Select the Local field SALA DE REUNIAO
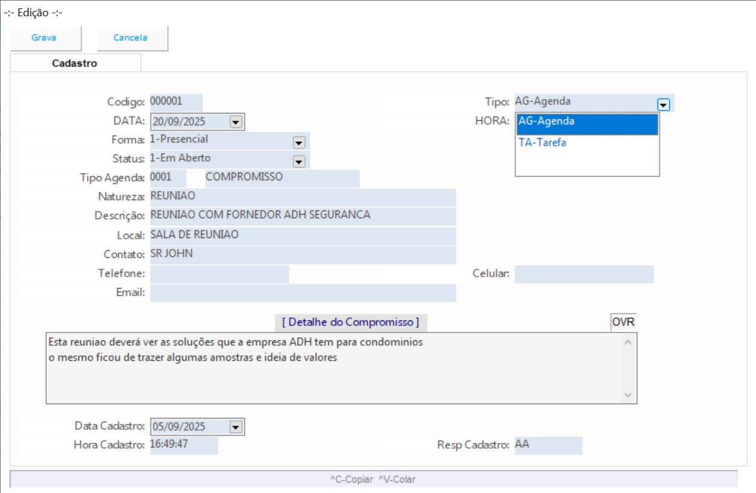The height and width of the screenshot is (493, 756). [x=303, y=236]
